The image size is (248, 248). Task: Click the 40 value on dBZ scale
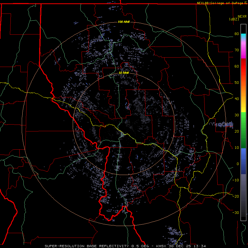click(237, 99)
